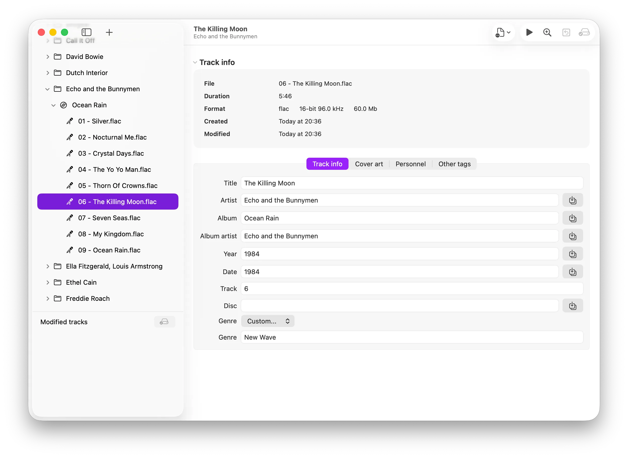
Task: Open the Personnel tab
Action: point(410,164)
